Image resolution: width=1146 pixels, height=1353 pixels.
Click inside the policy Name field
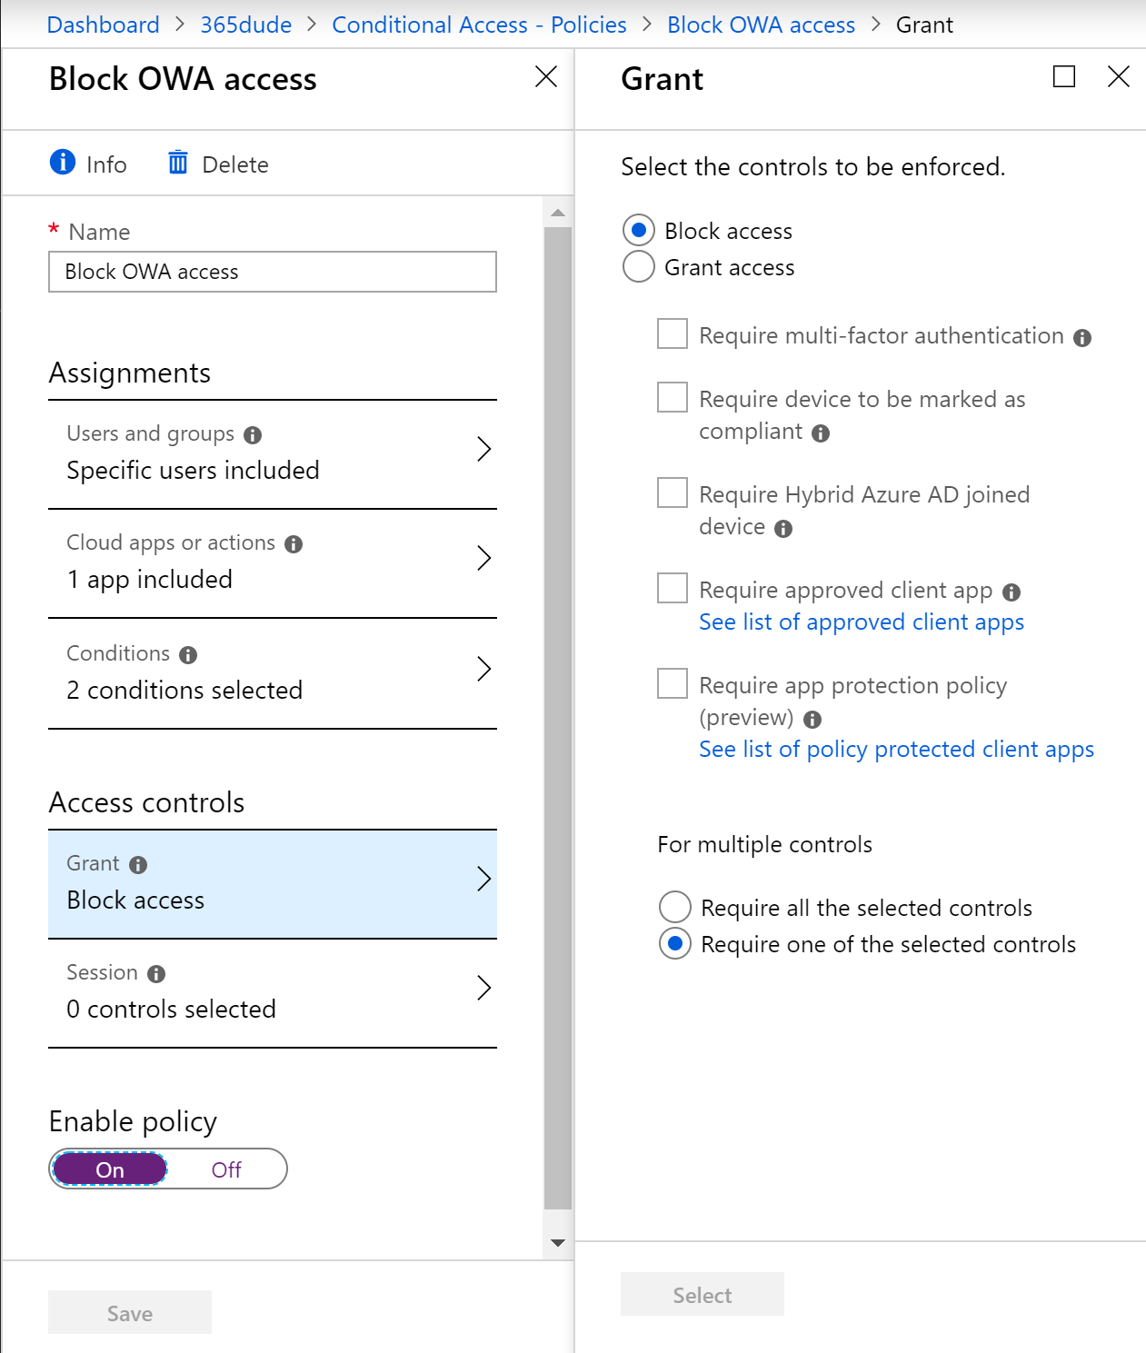pyautogui.click(x=272, y=272)
